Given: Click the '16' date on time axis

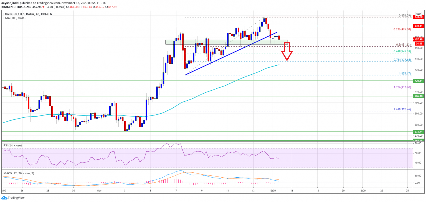Looking at the screenshot, I should coord(292,191).
